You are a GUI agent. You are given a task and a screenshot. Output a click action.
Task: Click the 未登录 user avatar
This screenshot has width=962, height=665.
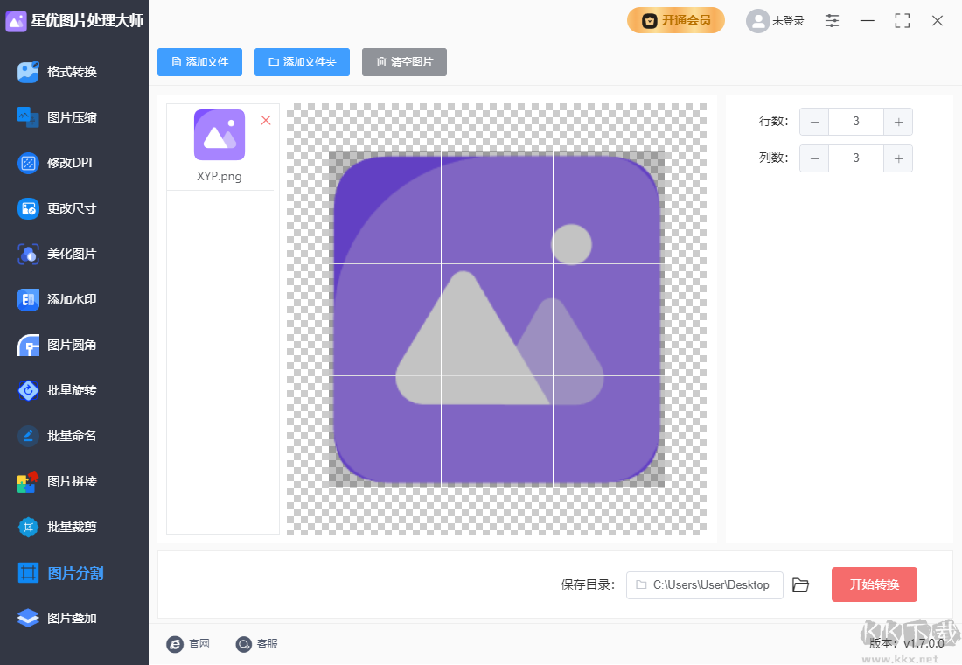pos(757,21)
